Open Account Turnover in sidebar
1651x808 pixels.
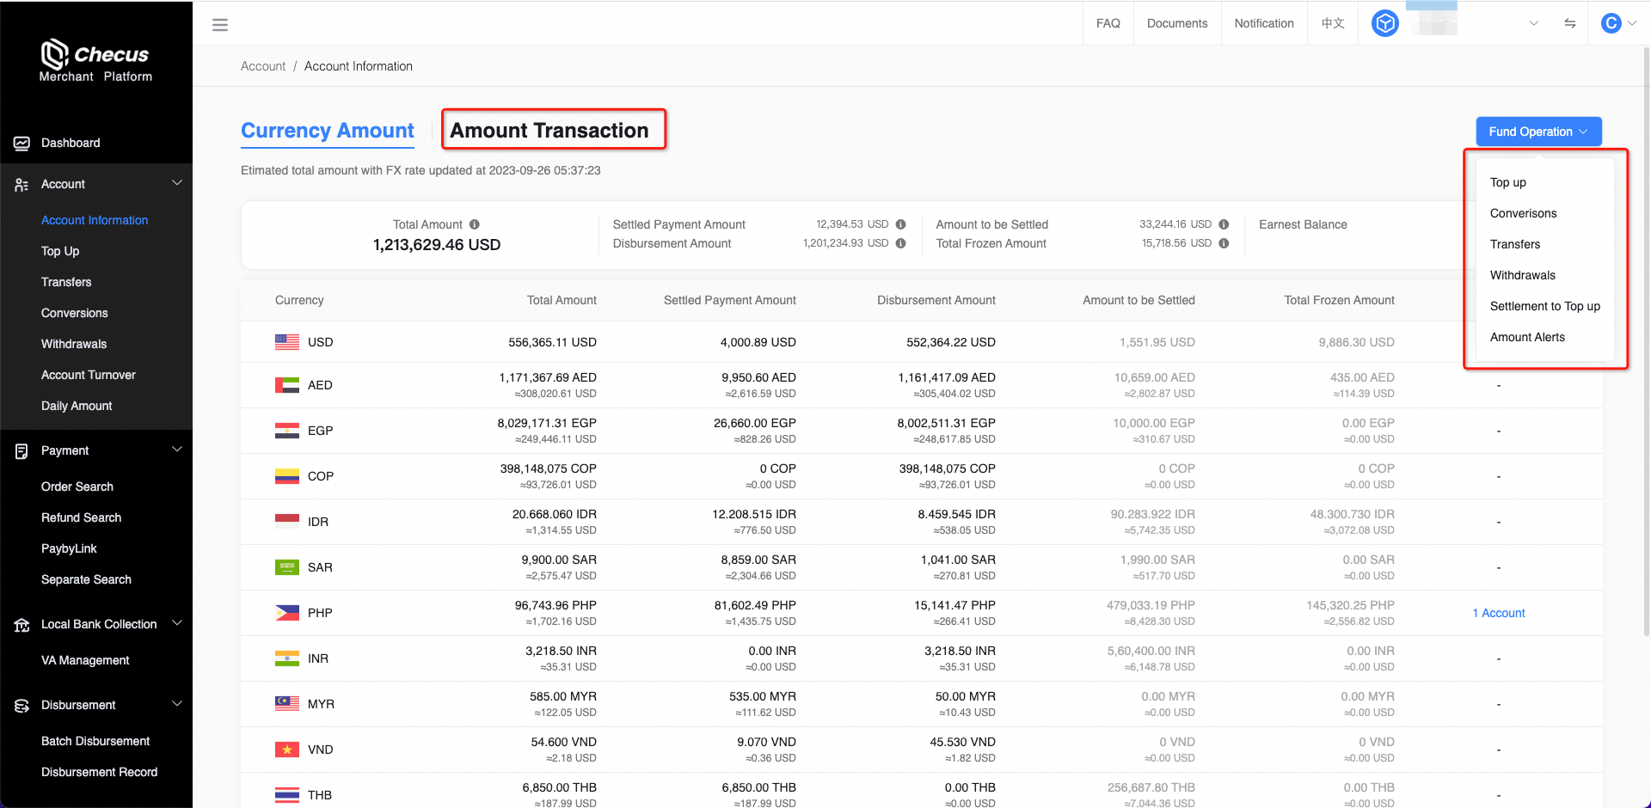click(89, 375)
